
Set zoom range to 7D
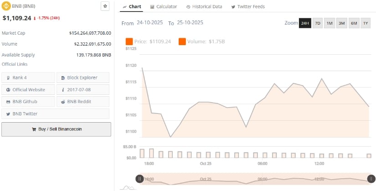pos(318,23)
